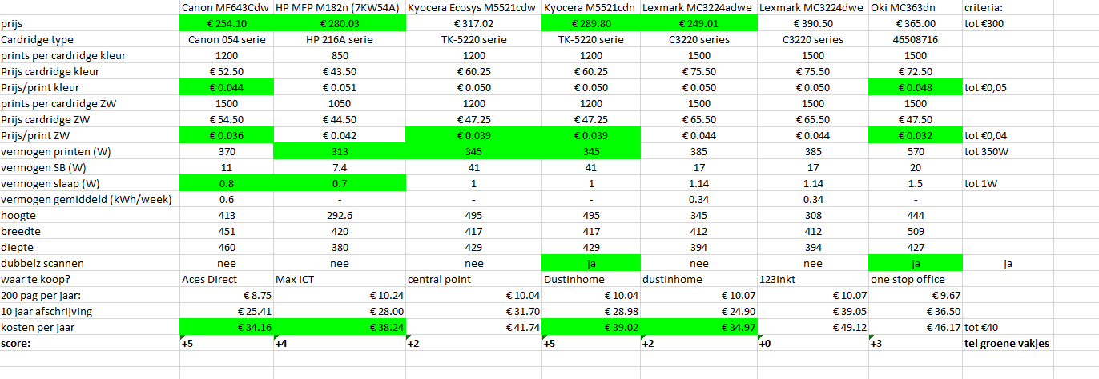Image resolution: width=1099 pixels, height=379 pixels.
Task: Select the green power cell '313'
Action: 340,152
